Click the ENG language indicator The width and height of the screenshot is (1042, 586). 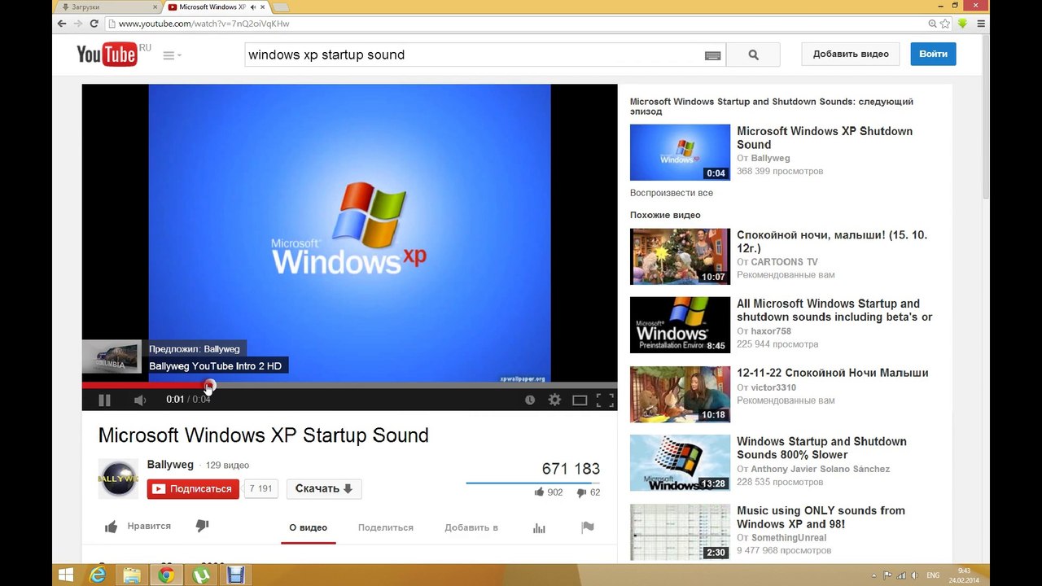(933, 575)
